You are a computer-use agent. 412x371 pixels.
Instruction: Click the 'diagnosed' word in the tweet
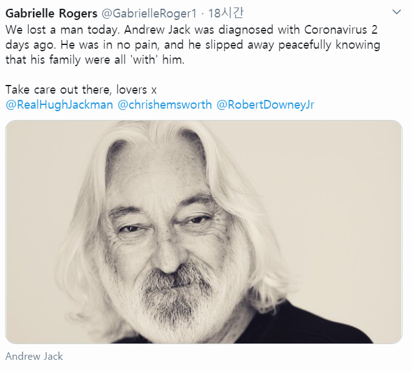click(246, 30)
